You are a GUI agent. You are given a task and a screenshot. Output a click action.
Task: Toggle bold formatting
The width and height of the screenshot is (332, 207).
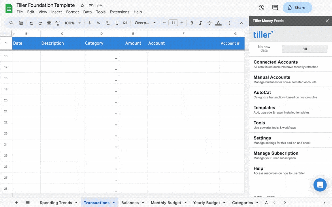pos(192,23)
